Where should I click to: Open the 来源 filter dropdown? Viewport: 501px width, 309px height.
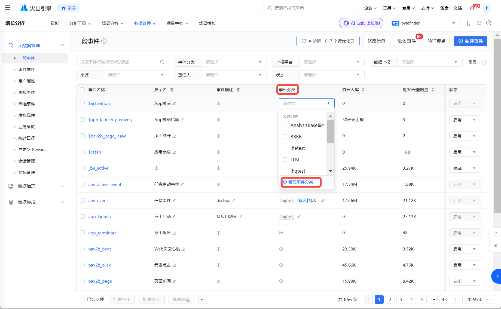pyautogui.click(x=136, y=75)
